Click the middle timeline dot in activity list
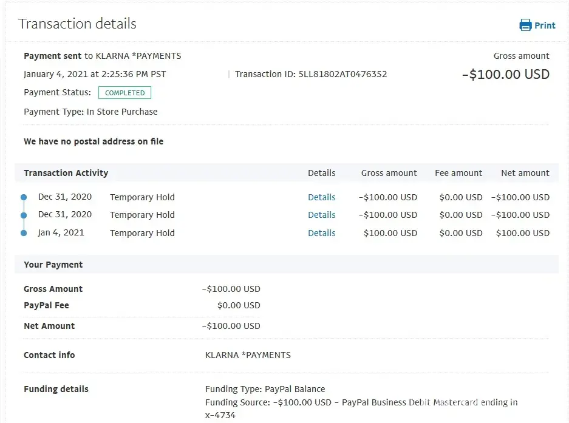Screen dimensions: 569x423 [x=24, y=215]
